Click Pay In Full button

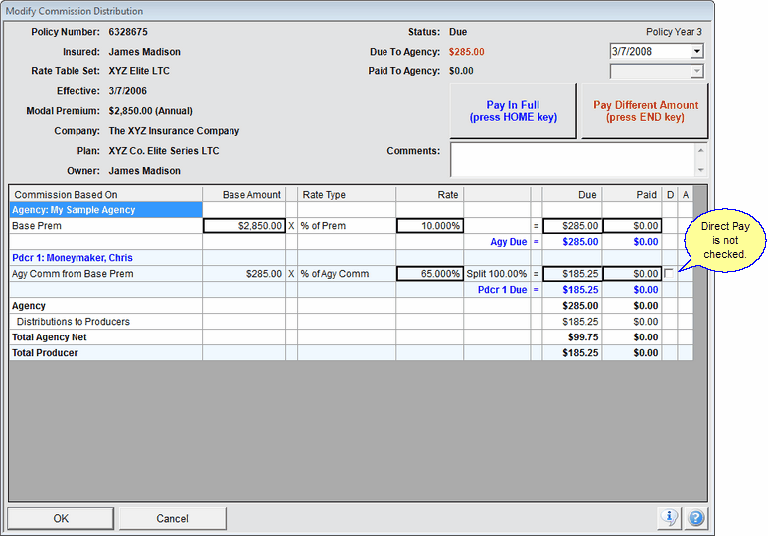point(513,111)
